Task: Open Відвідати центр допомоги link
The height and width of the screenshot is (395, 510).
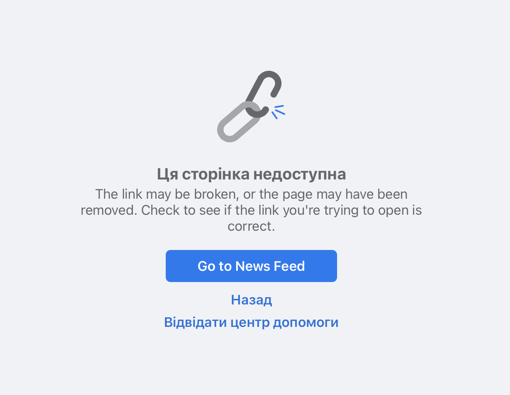Action: (x=251, y=322)
